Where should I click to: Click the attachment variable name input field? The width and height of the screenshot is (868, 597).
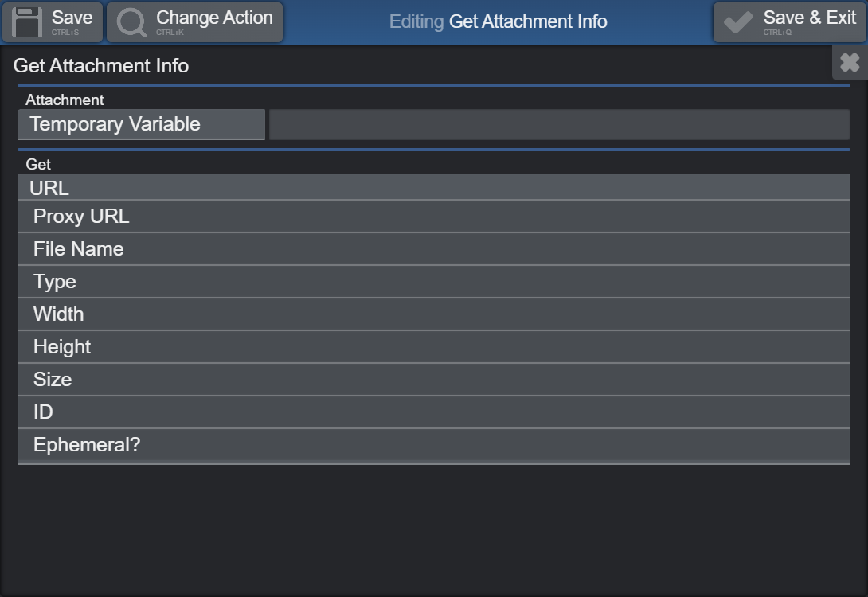click(x=559, y=124)
